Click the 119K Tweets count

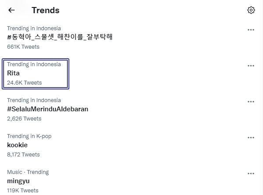click(x=23, y=190)
